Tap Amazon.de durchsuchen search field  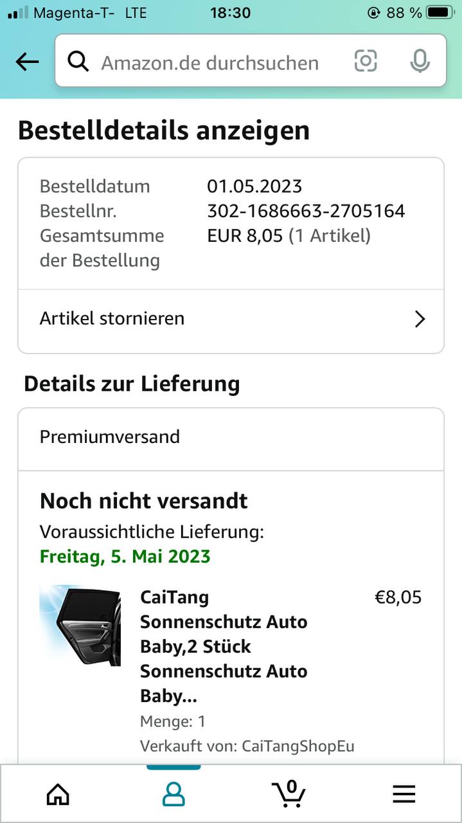212,62
